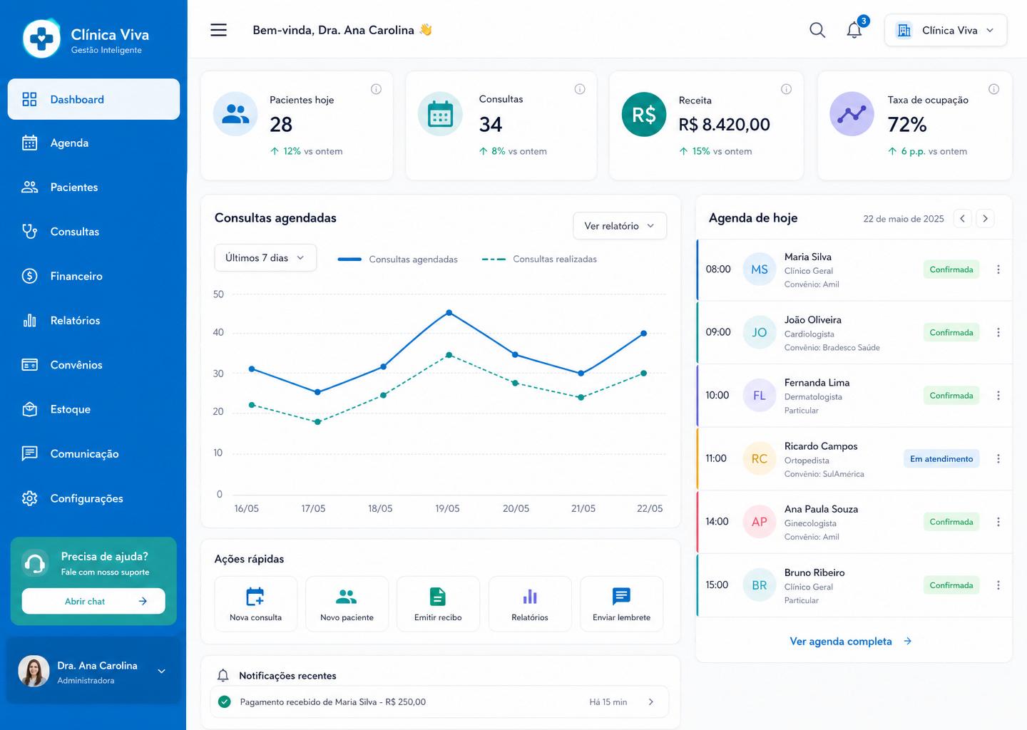This screenshot has height=730, width=1027.
Task: Click info icon on Taxa de ocupação card
Action: pos(993,89)
